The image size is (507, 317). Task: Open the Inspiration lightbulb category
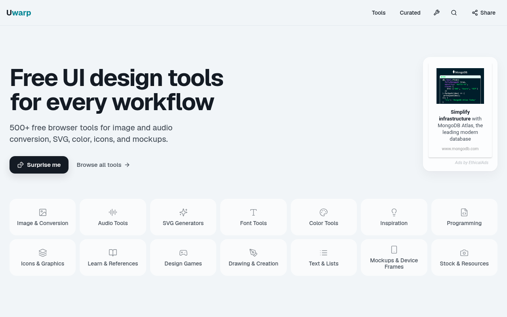394,217
